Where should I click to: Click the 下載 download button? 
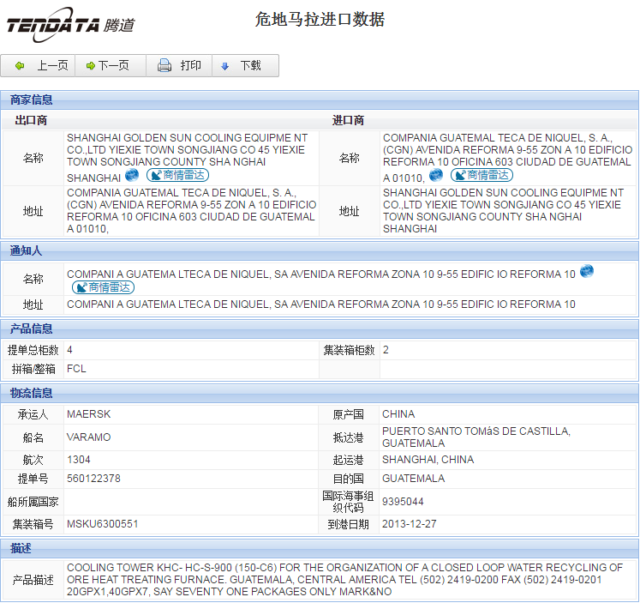pos(242,66)
